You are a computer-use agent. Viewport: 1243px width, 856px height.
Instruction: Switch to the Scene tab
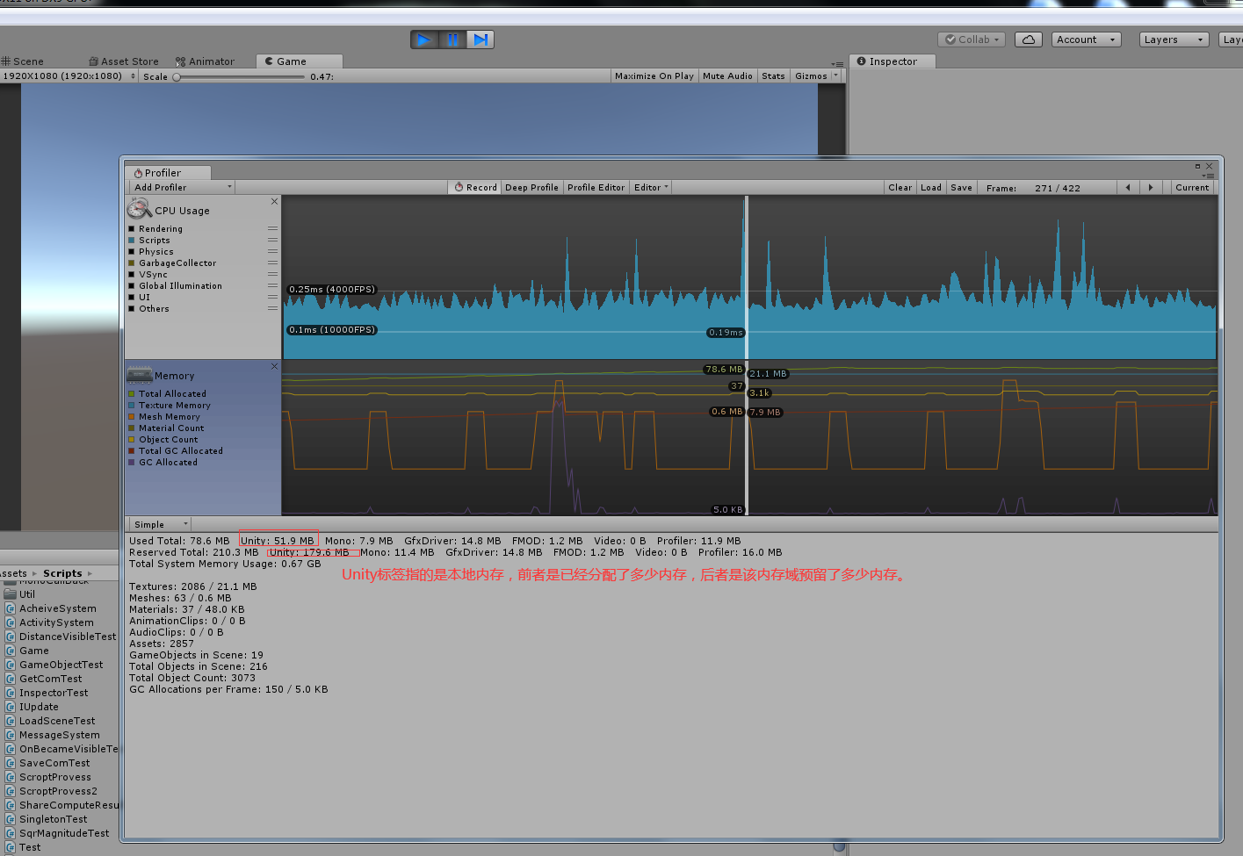click(x=23, y=61)
